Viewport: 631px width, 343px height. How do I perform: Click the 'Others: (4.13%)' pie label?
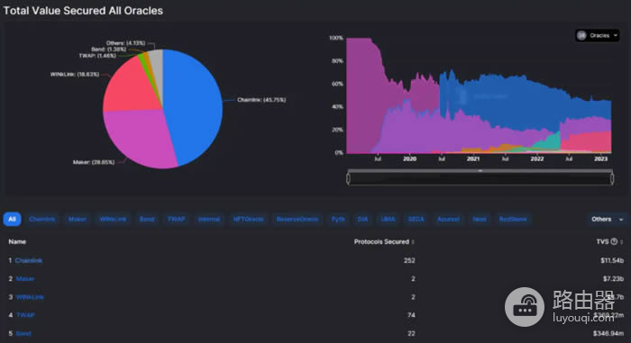125,43
